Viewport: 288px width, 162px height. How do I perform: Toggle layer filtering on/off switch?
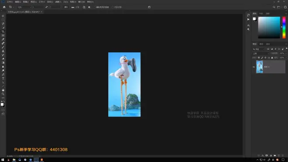(x=286, y=49)
